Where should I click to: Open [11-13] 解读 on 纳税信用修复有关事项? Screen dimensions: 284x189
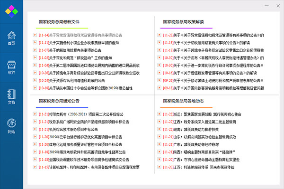click(206, 43)
